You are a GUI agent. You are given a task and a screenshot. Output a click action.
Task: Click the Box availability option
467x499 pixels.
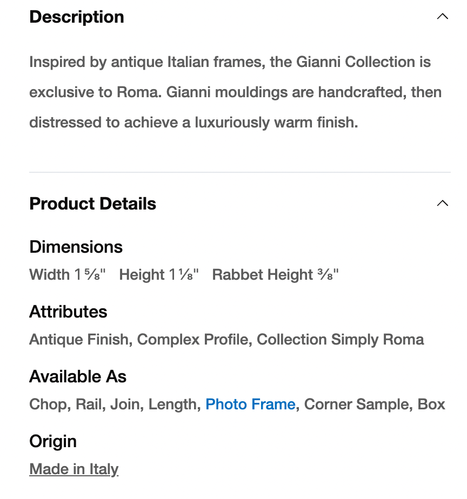click(431, 404)
